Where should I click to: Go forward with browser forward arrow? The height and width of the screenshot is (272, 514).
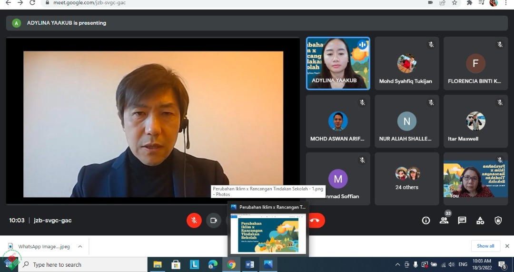click(x=20, y=3)
